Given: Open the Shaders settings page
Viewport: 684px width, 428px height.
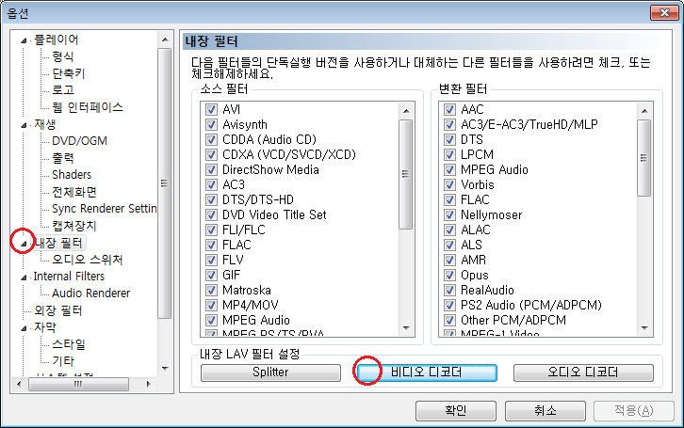Looking at the screenshot, I should 72,175.
